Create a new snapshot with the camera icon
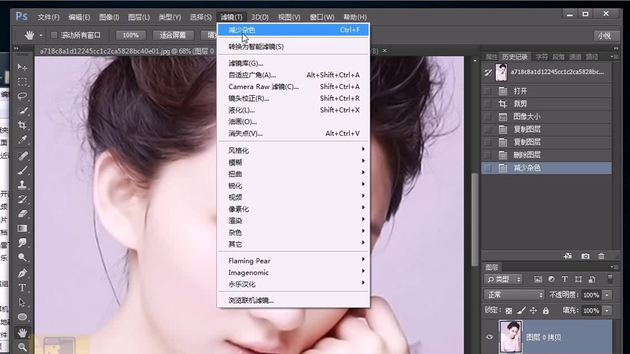630x354 pixels. (x=586, y=256)
